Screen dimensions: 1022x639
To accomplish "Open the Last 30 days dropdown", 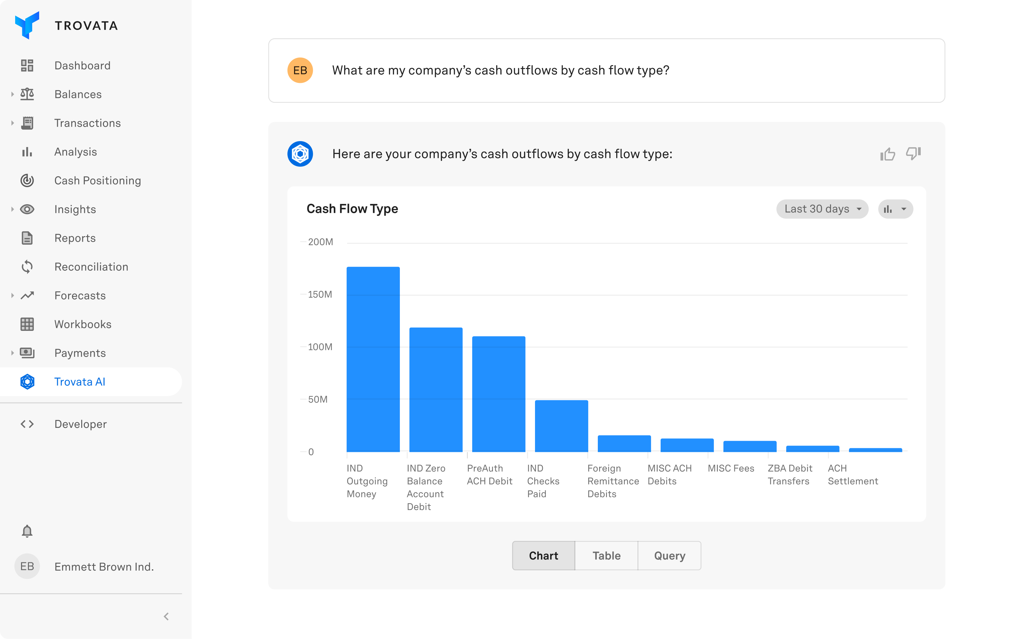I will tap(822, 209).
